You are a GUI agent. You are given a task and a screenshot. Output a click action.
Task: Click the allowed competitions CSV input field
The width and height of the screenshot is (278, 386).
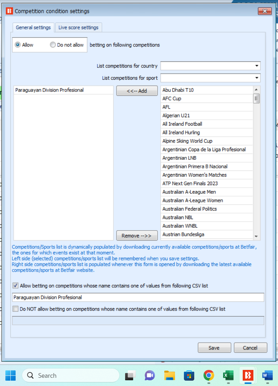click(x=138, y=297)
